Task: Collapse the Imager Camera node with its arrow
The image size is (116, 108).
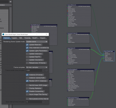Action: click(90, 48)
